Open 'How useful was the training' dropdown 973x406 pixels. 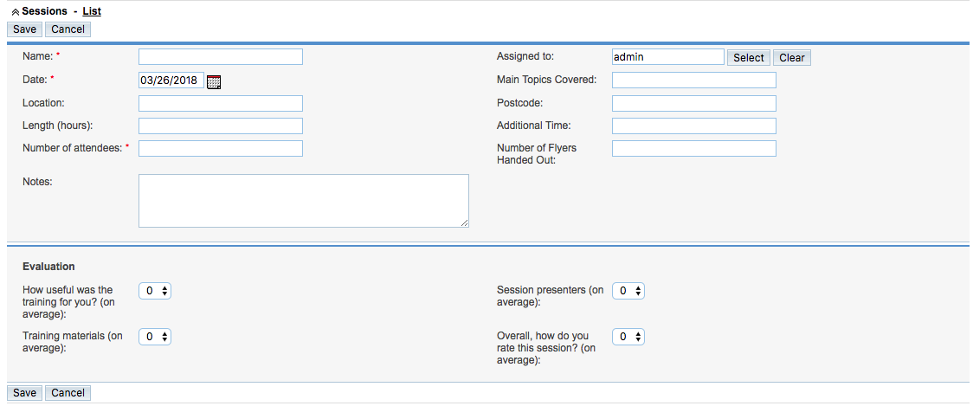pos(154,291)
